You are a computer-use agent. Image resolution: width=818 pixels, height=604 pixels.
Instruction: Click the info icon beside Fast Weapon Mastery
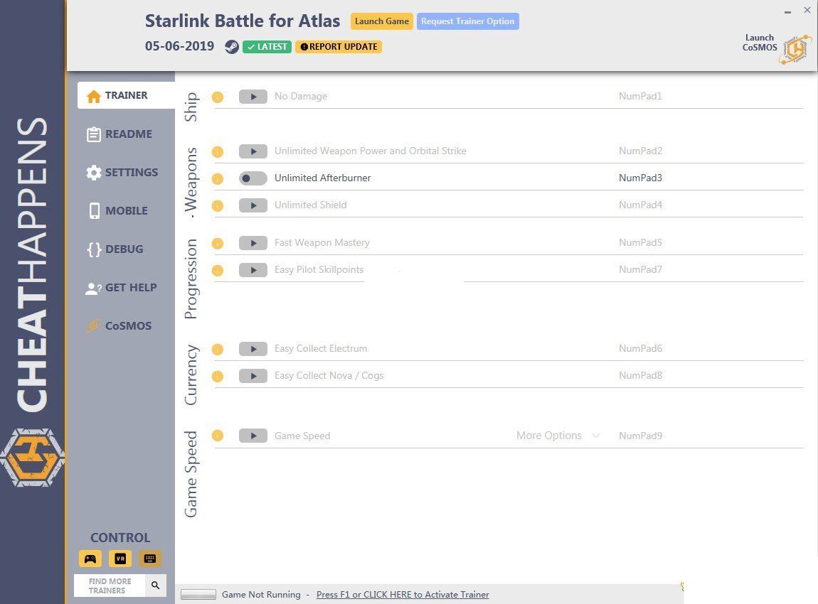(218, 243)
